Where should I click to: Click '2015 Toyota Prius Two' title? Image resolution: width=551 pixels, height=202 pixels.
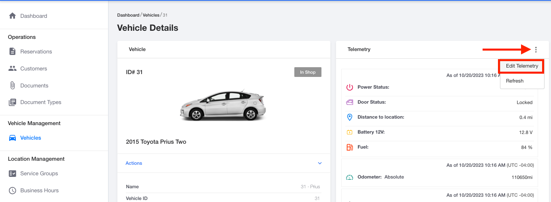[156, 142]
